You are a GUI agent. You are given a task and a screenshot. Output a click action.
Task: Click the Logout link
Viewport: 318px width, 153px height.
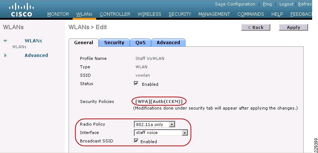point(286,4)
